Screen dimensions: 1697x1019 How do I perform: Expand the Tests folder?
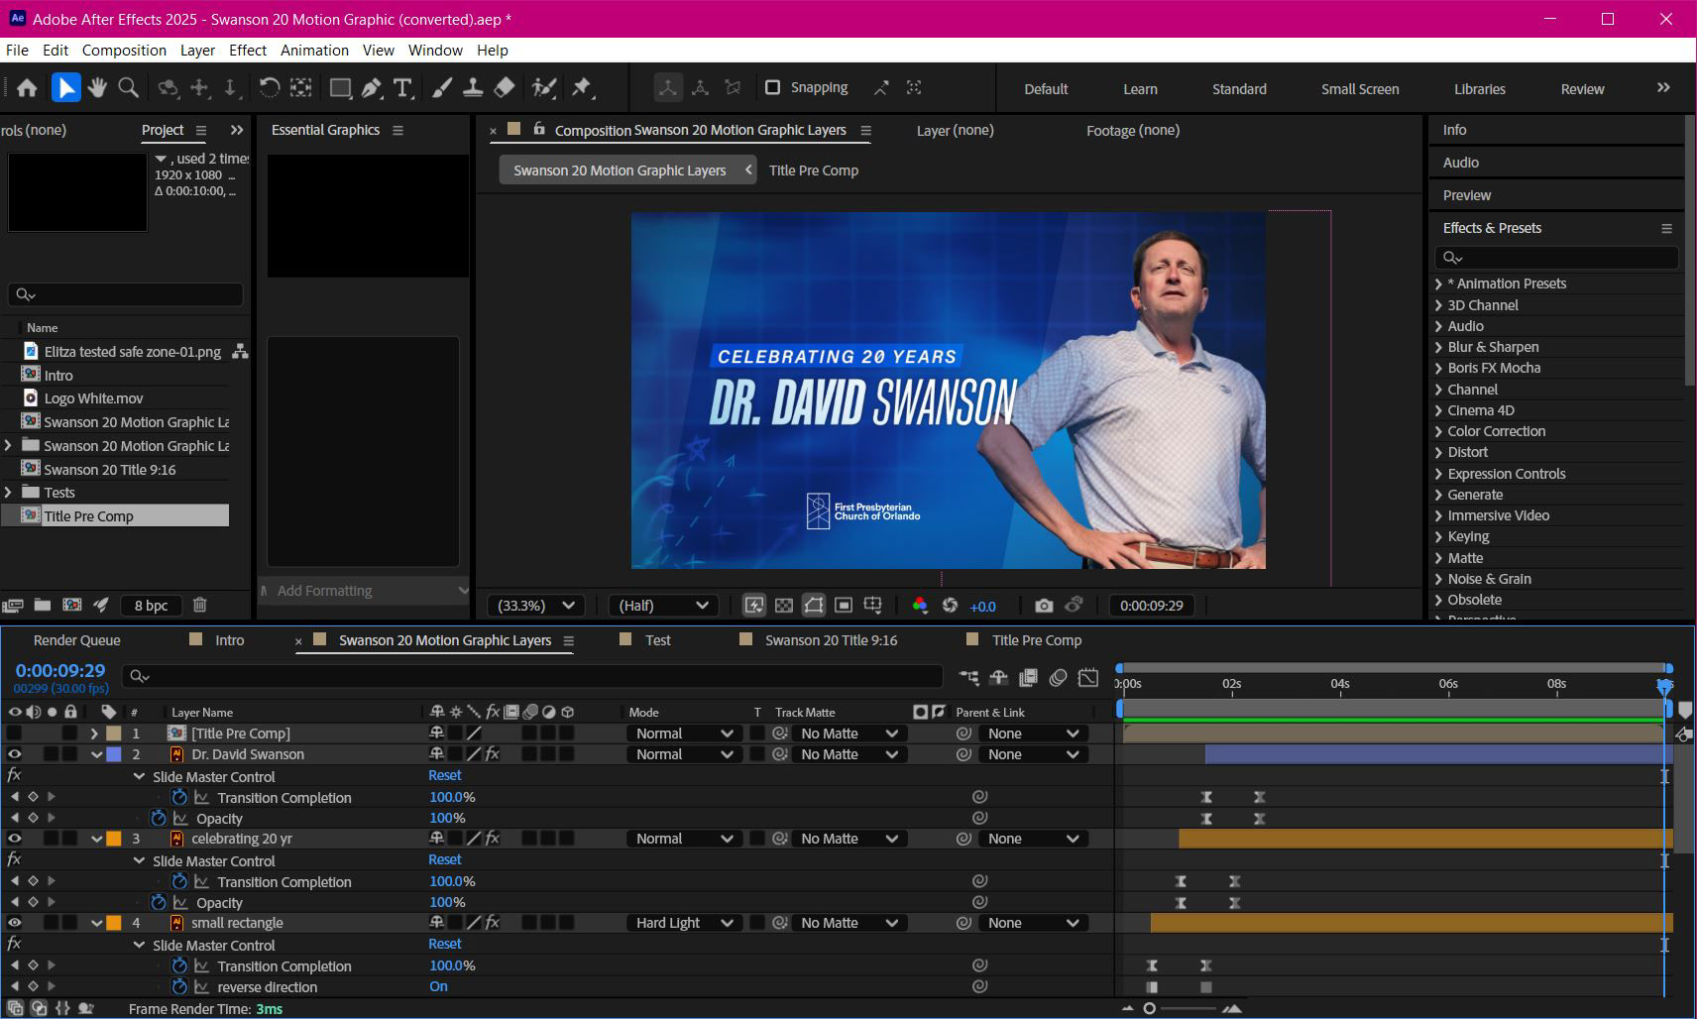[9, 493]
